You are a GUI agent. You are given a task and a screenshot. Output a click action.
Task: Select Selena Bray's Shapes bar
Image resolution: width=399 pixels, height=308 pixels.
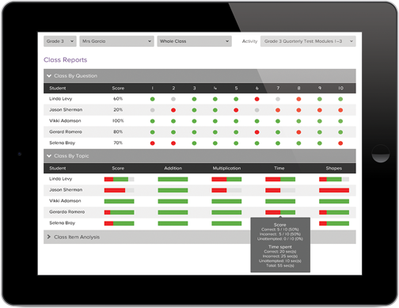[334, 223]
